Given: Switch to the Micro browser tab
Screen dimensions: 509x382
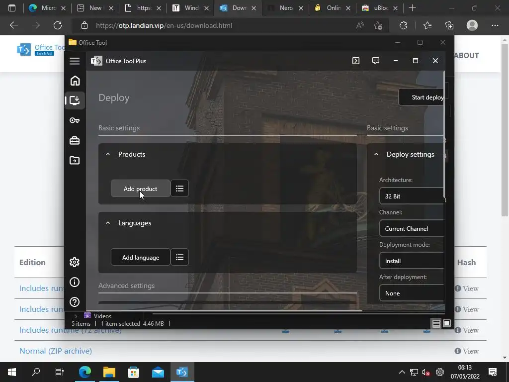Looking at the screenshot, I should click(47, 8).
